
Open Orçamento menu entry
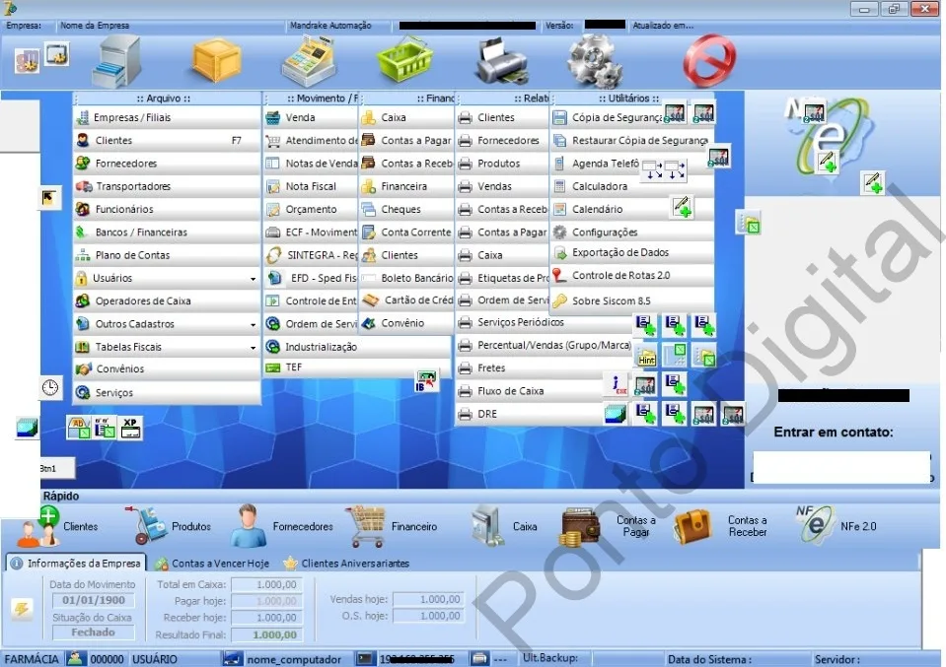point(311,209)
